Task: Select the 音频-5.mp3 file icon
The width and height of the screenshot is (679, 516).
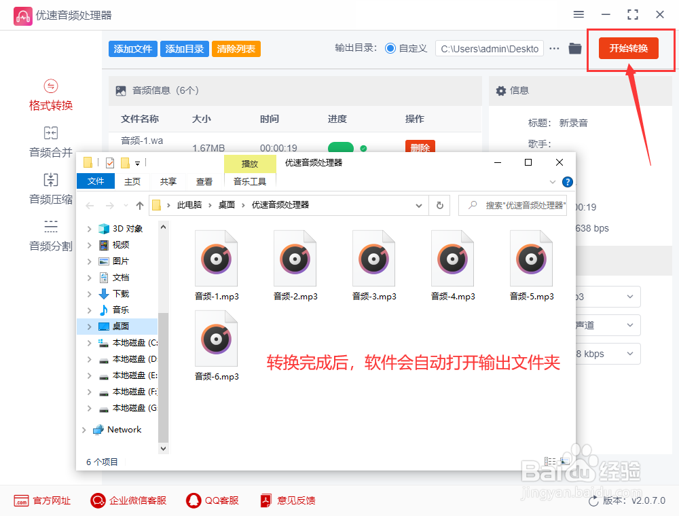Action: click(x=532, y=259)
